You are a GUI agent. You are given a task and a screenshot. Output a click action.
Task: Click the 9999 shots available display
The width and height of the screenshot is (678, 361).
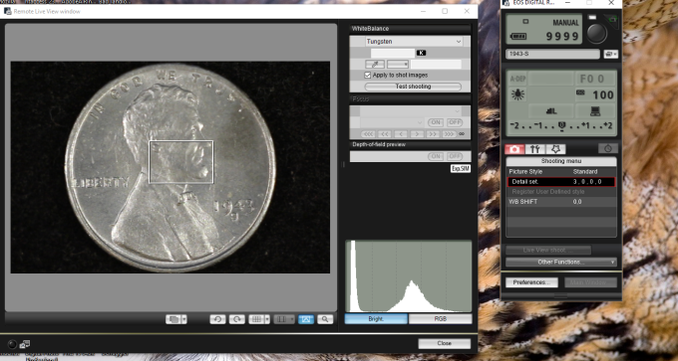point(562,36)
